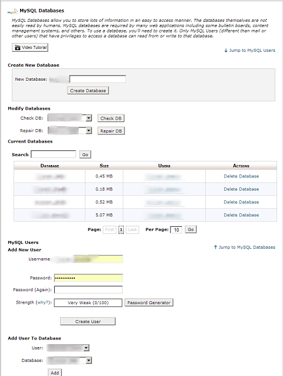Viewport: 283px width, 376px height.
Task: Click the user link in the 0.52 MB row
Action: [164, 203]
